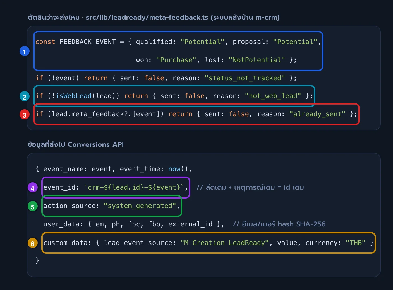Viewport: 393px width, 290px height.
Task: Select the "NotPotential" string after lost:
Action: 257,60
